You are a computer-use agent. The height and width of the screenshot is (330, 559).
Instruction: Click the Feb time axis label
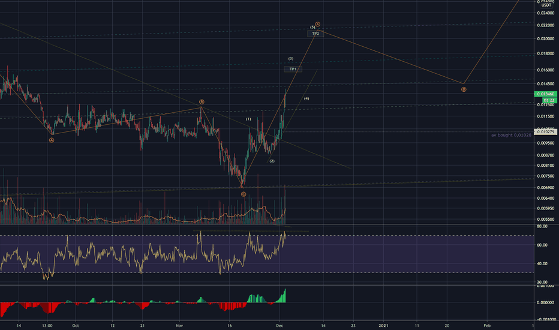487,326
